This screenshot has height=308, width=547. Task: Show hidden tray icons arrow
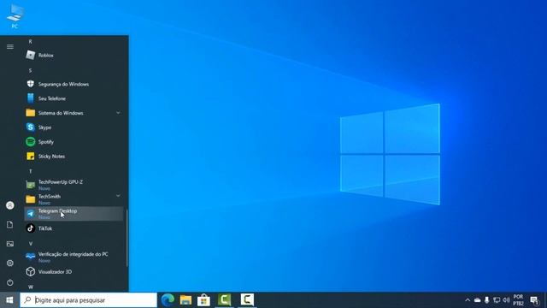pyautogui.click(x=468, y=300)
